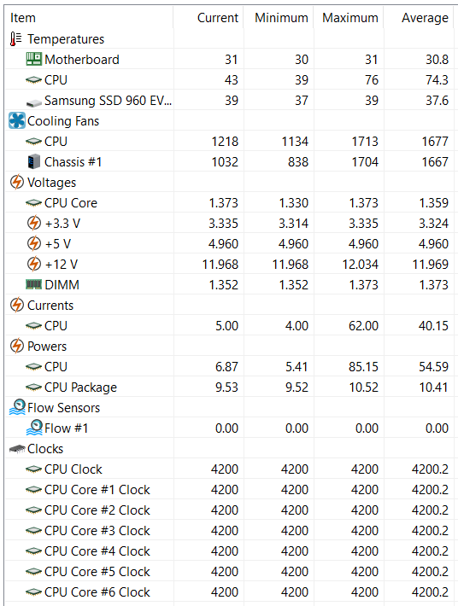Click the CPU temperature chip icon
This screenshot has width=458, height=606.
point(33,80)
